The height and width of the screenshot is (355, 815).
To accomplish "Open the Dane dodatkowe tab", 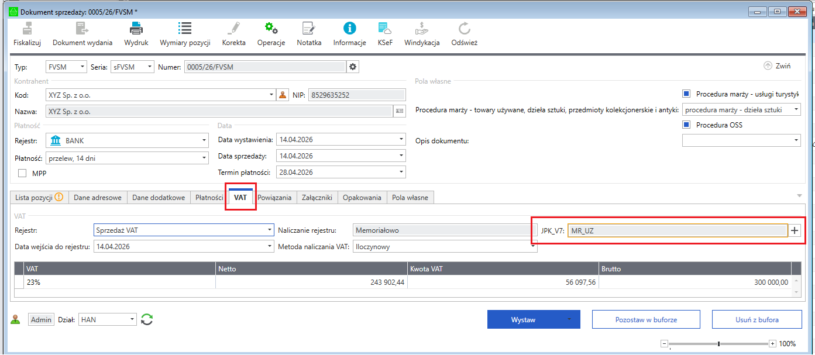I will 158,198.
